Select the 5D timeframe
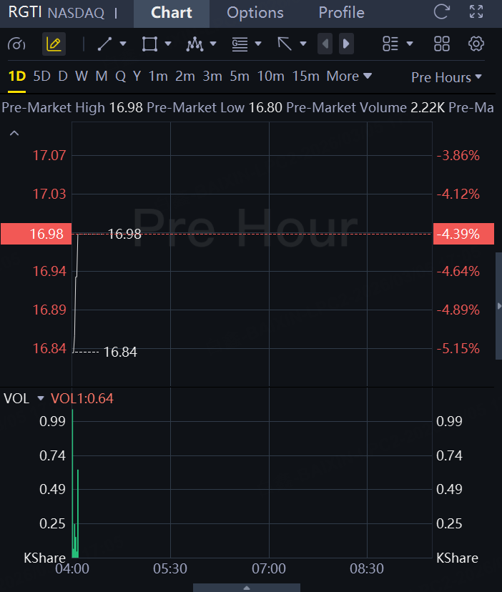The height and width of the screenshot is (592, 502). [x=42, y=77]
